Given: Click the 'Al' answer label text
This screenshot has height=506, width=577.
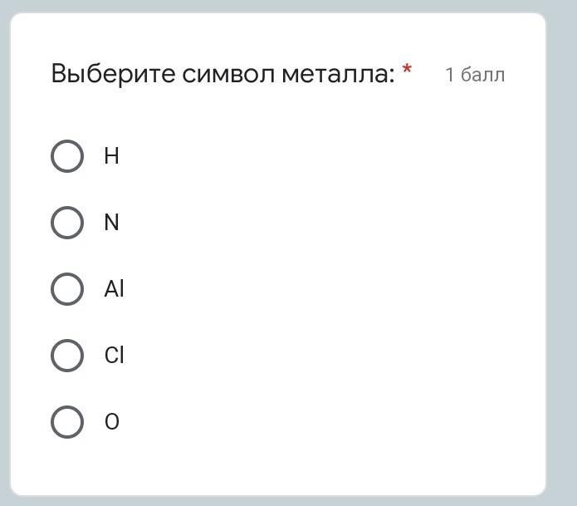Looking at the screenshot, I should click(114, 288).
